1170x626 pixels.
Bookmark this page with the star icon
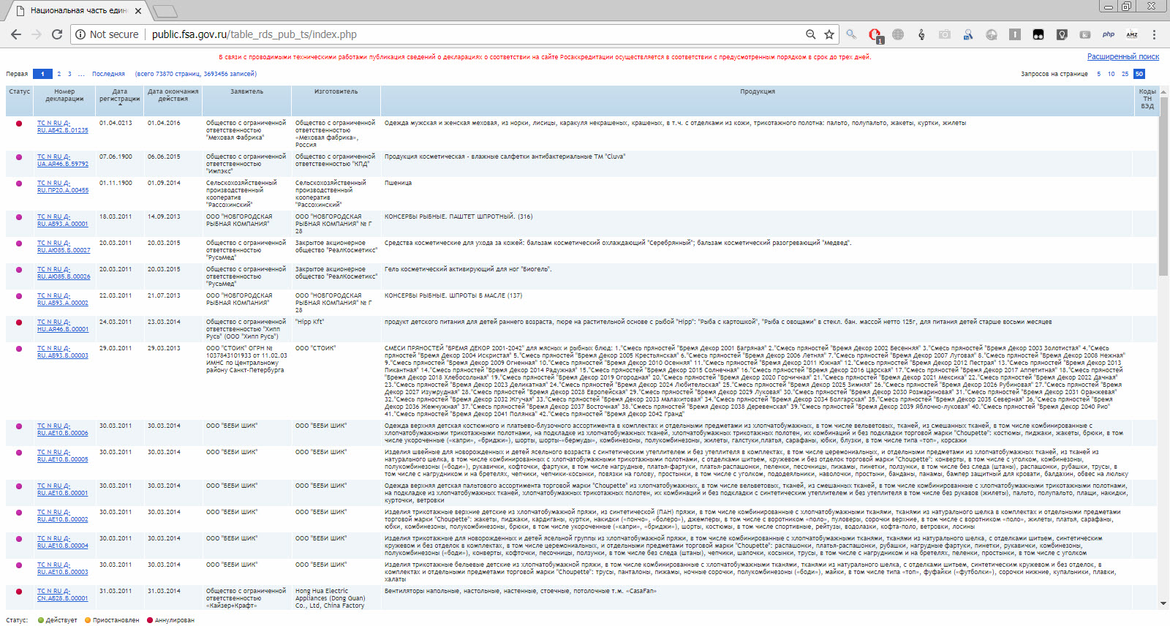click(829, 34)
